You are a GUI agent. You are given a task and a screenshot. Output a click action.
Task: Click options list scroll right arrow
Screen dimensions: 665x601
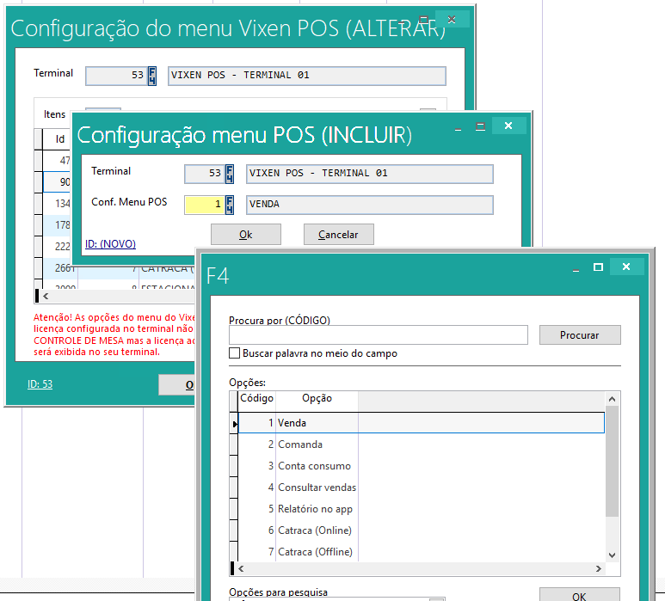point(599,569)
